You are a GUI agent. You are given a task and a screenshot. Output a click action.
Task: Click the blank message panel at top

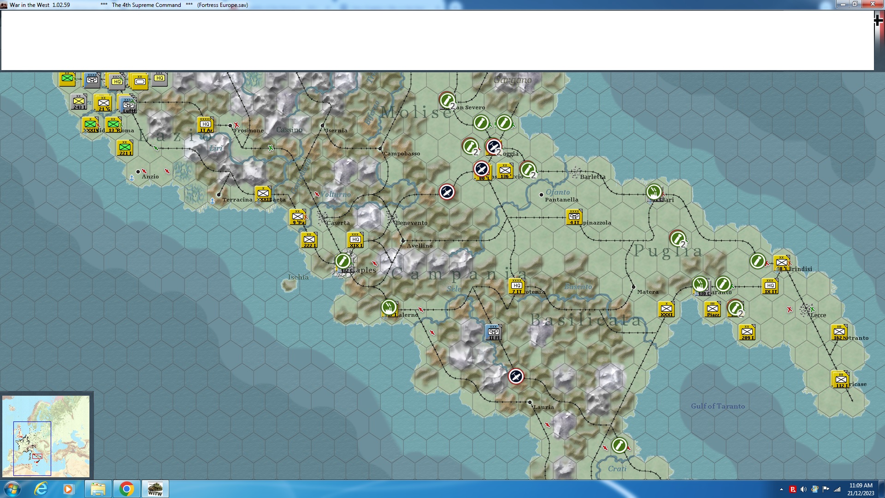[437, 41]
